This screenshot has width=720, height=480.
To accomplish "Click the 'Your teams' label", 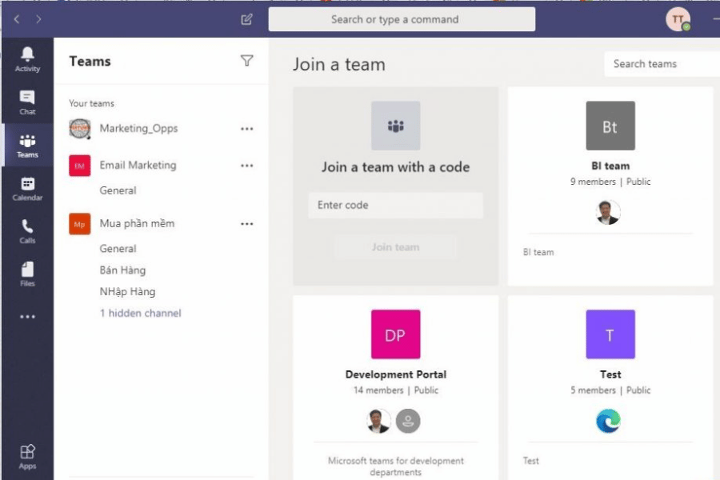I will [91, 103].
